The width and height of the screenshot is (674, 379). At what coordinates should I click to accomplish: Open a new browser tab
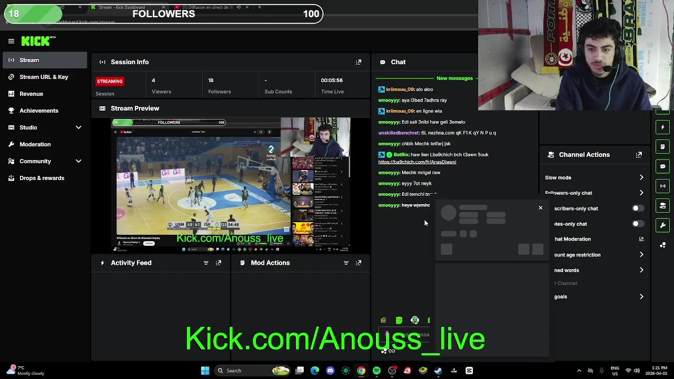[x=260, y=7]
